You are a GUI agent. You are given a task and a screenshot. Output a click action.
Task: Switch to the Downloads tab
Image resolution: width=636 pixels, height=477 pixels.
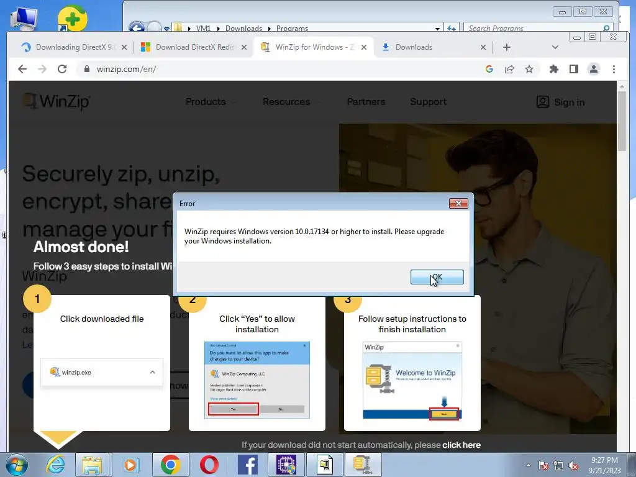pyautogui.click(x=433, y=47)
